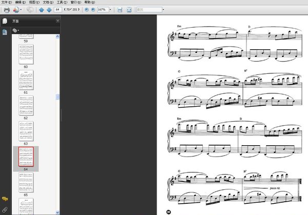Go to next page with down arrow
The height and width of the screenshot is (215, 308).
tap(49, 10)
